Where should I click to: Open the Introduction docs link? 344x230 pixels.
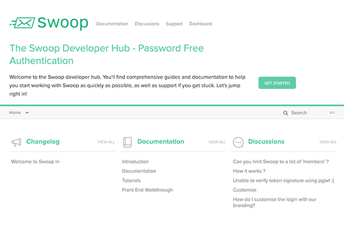135,162
